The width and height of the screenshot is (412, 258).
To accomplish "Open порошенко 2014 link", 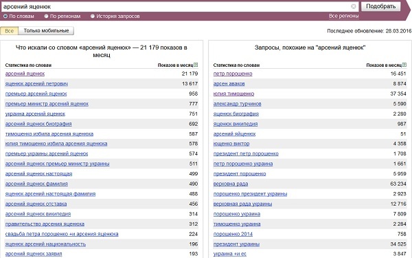I will pyautogui.click(x=233, y=234).
